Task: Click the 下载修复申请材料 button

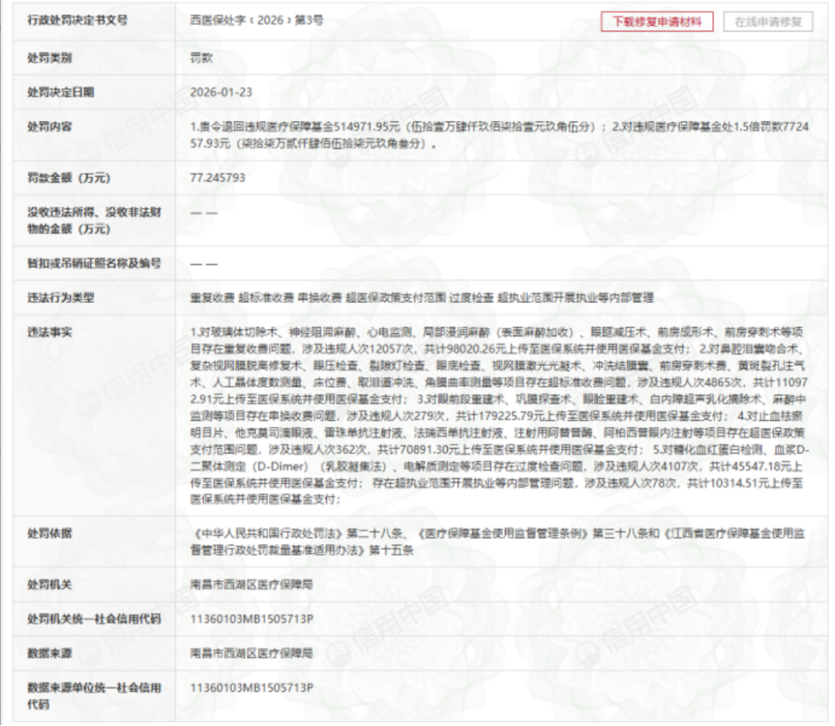Action: pos(657,22)
